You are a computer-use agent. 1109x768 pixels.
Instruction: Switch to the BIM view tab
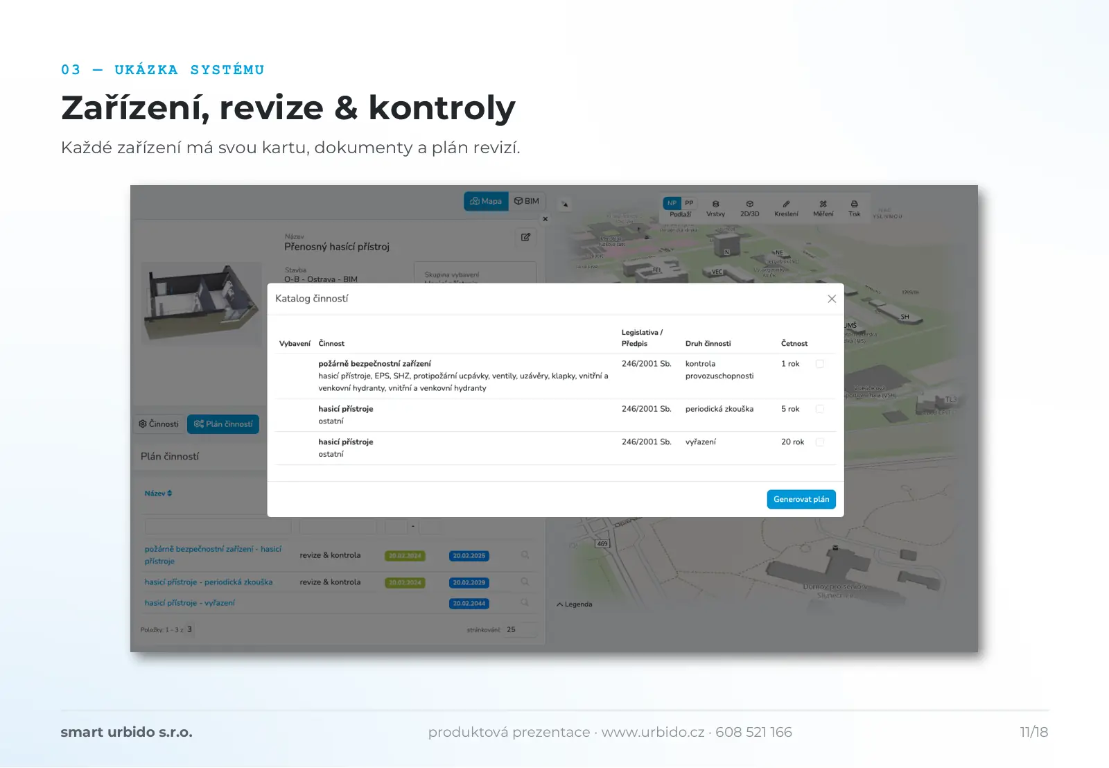pyautogui.click(x=527, y=201)
